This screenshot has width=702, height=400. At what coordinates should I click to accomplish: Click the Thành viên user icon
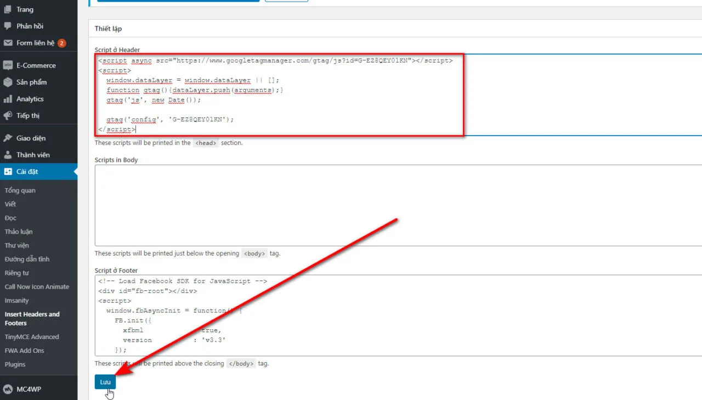tap(8, 155)
